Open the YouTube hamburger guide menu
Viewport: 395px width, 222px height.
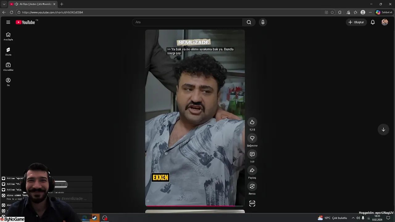[x=8, y=22]
